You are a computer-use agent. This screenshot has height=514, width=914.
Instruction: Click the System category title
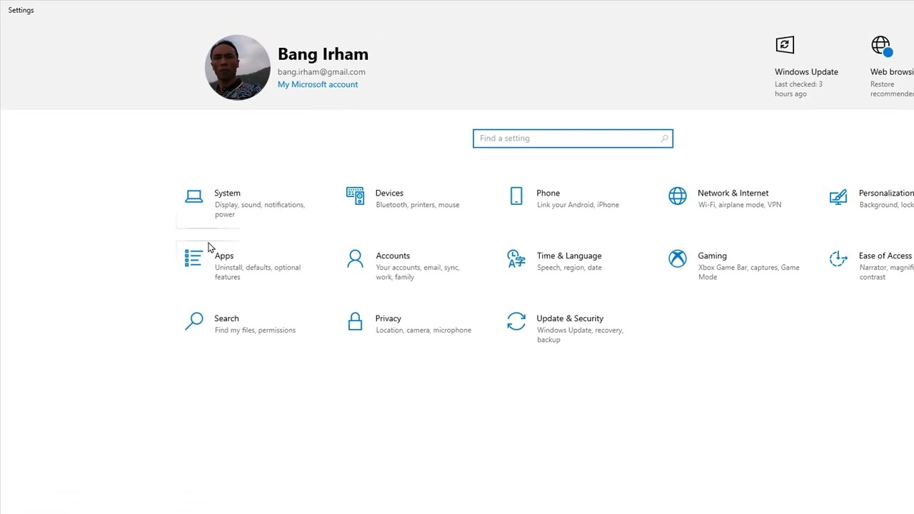click(x=227, y=193)
